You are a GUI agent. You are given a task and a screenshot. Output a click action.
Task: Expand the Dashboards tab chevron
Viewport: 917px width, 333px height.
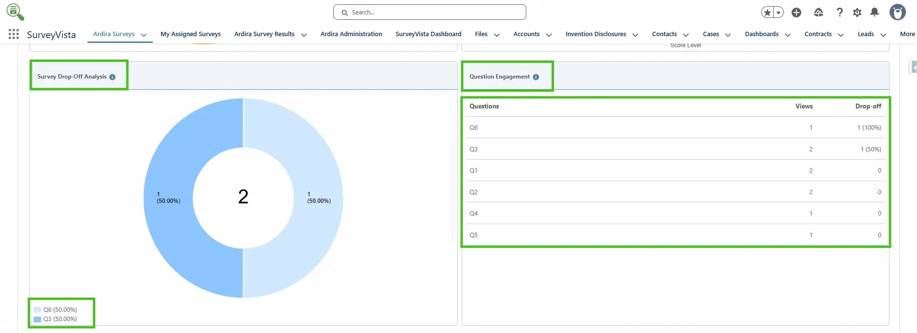coord(788,35)
